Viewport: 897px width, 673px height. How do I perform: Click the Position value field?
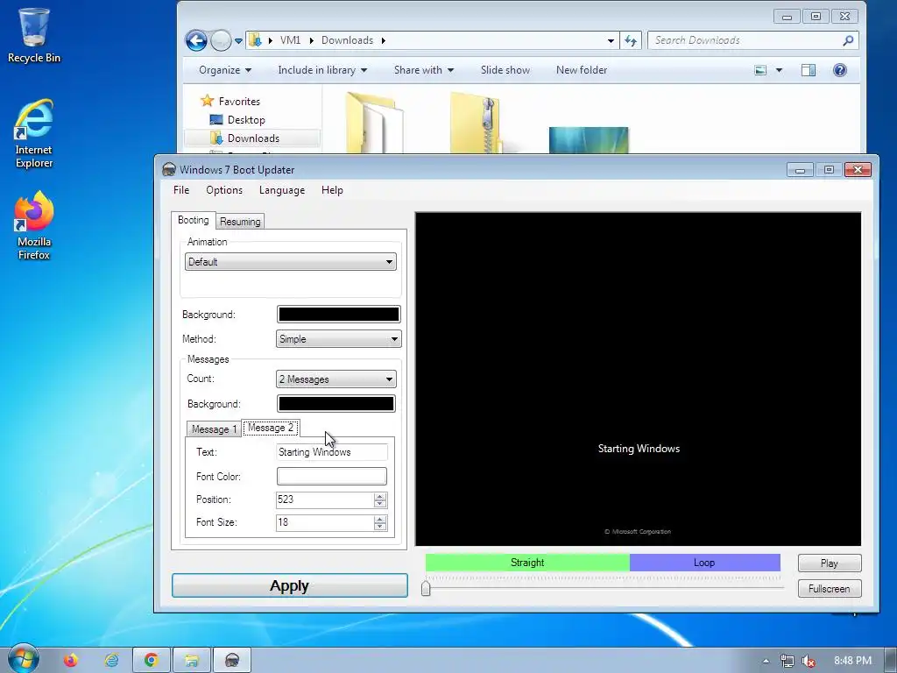click(x=325, y=499)
